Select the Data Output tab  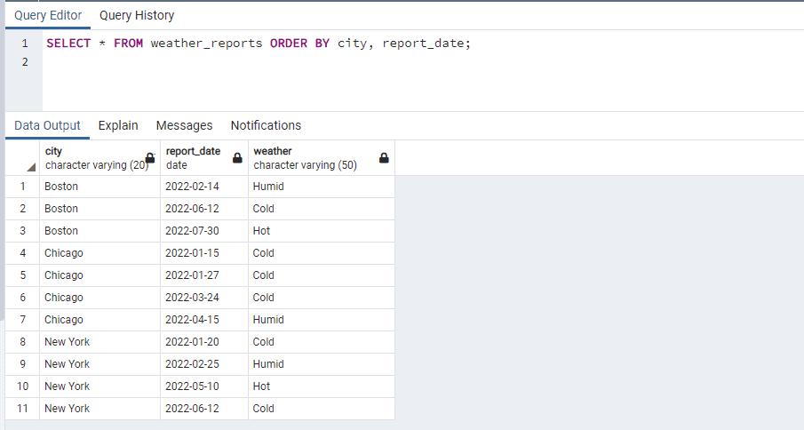click(x=47, y=125)
